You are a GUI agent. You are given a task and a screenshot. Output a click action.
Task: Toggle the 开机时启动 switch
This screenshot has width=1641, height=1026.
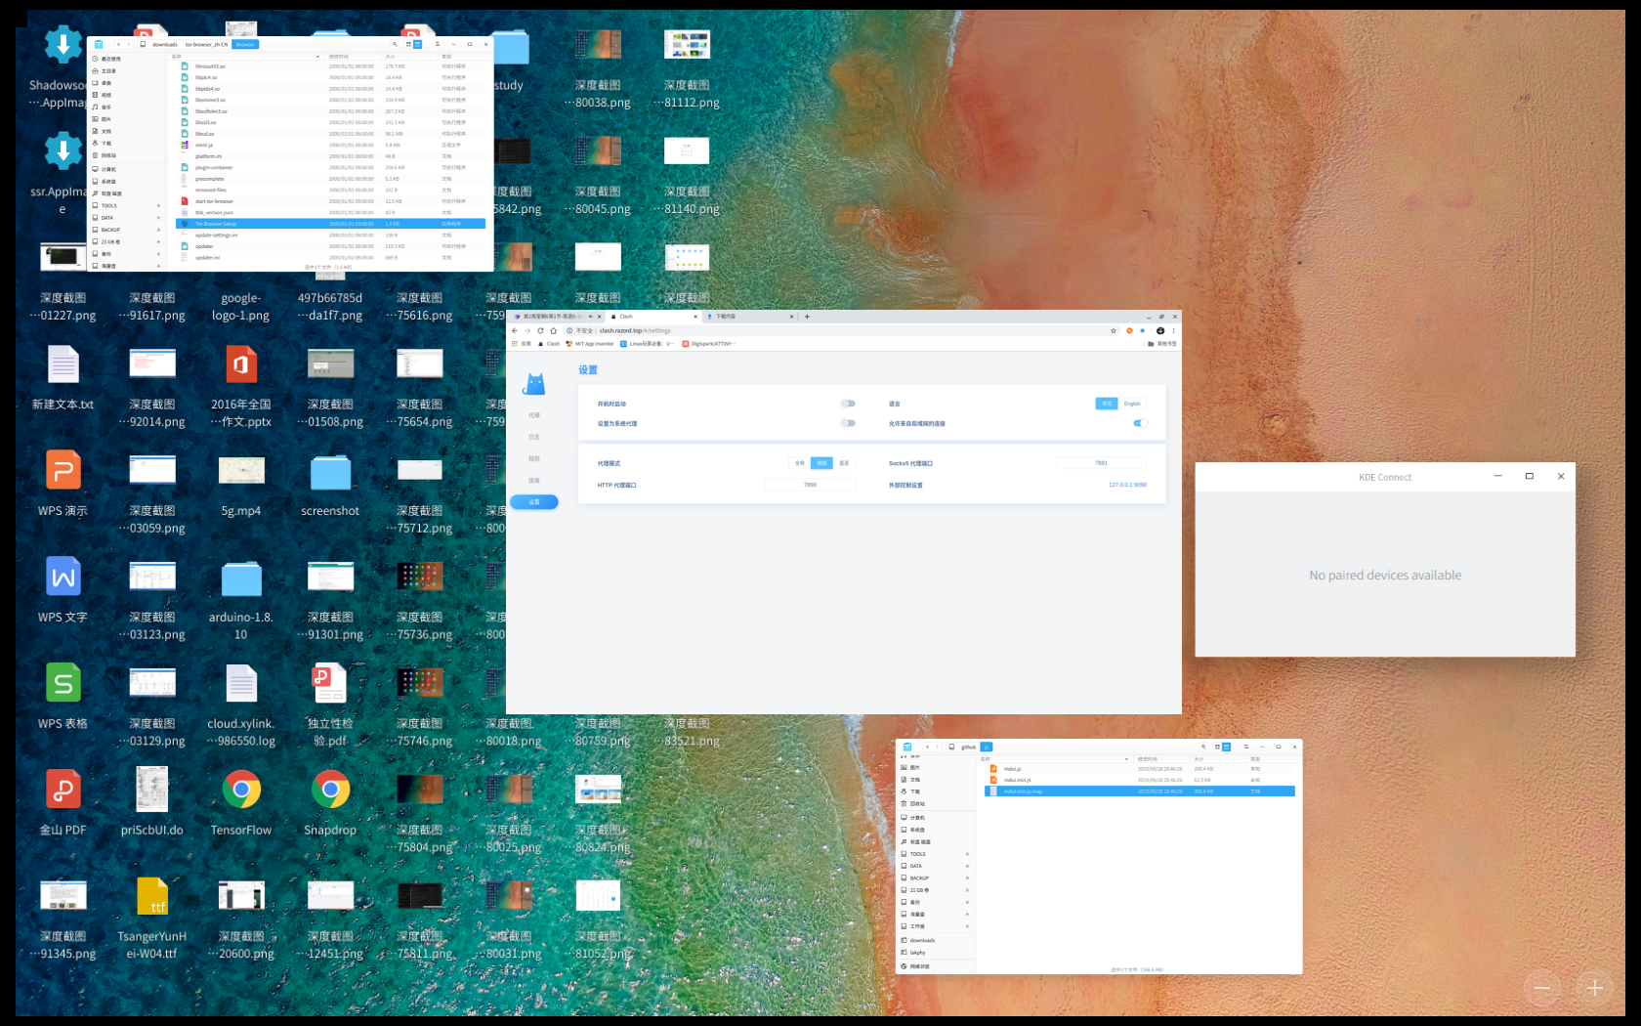848,404
